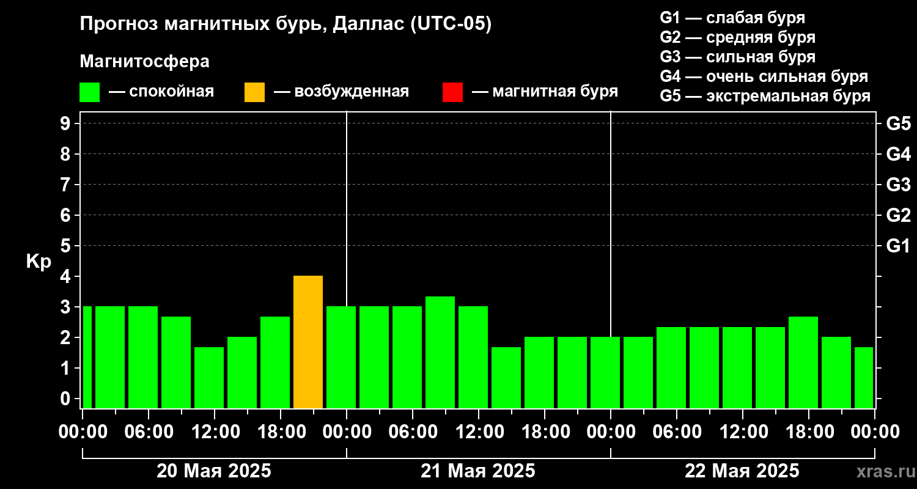Click the orange 'возбужденная' legend swatch
This screenshot has height=489, width=917.
coord(254,92)
